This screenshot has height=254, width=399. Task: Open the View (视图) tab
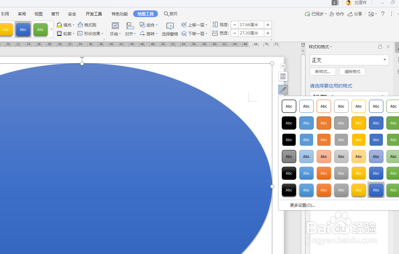pos(39,14)
